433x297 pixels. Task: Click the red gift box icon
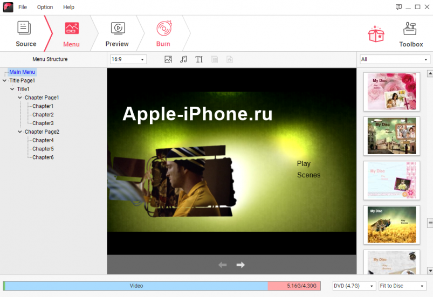[376, 33]
